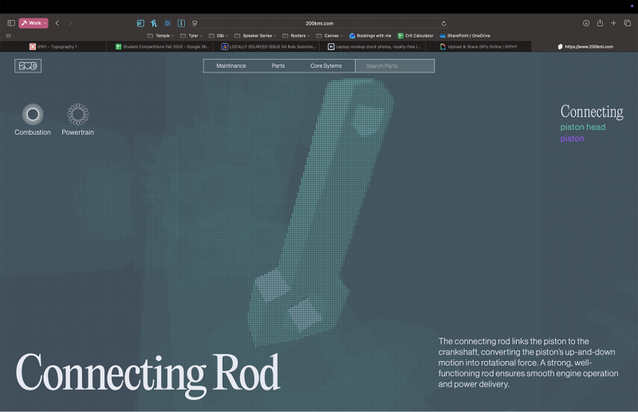Go back to previous page
This screenshot has width=638, height=412.
[x=57, y=23]
